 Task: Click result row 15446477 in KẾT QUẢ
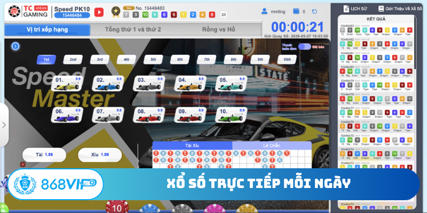(376, 112)
